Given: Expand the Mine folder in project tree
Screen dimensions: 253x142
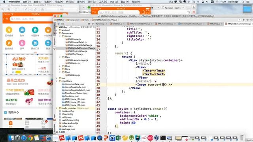Looking at the screenshot, I should coord(60,66).
